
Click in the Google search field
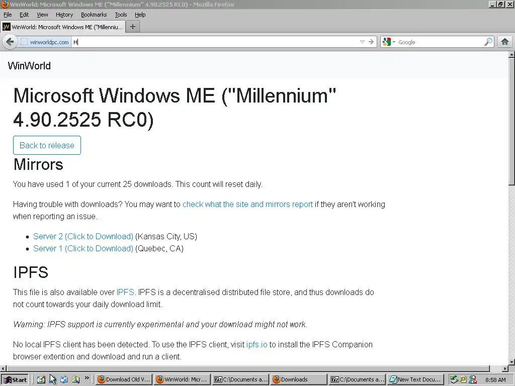440,42
